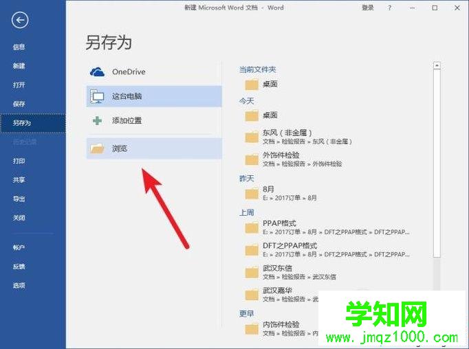This screenshot has width=469, height=349.
Task: Open the 东风（非金属）folder name
Action: click(x=287, y=133)
